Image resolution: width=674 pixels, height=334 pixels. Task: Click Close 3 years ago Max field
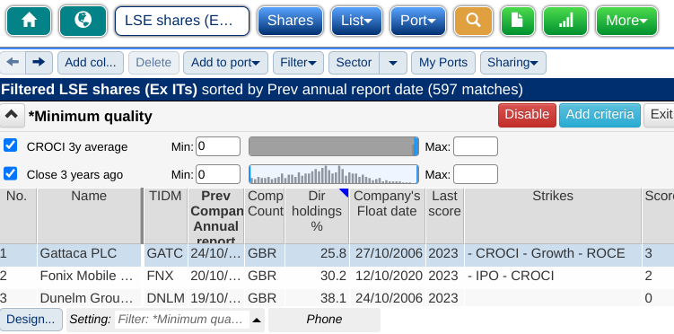tap(476, 174)
